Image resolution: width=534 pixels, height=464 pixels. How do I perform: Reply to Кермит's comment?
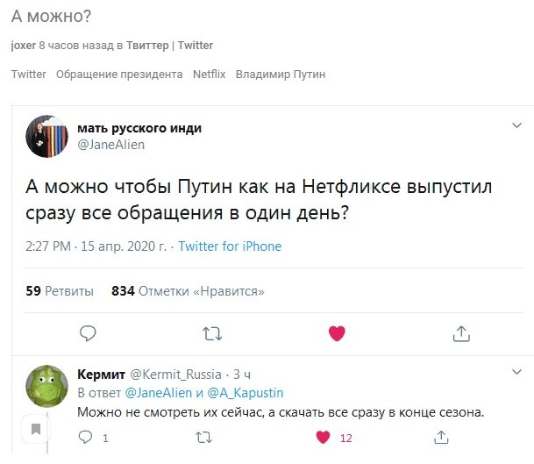coord(86,437)
